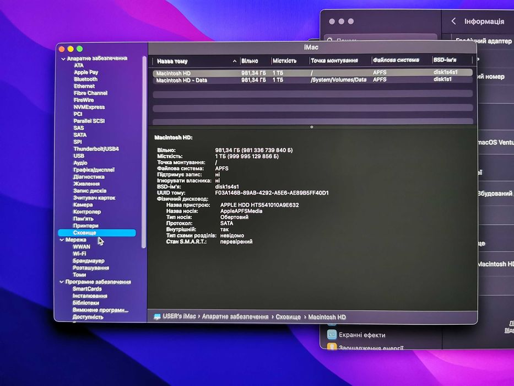Select Живлення item
Image resolution: width=514 pixels, height=386 pixels.
click(x=86, y=184)
